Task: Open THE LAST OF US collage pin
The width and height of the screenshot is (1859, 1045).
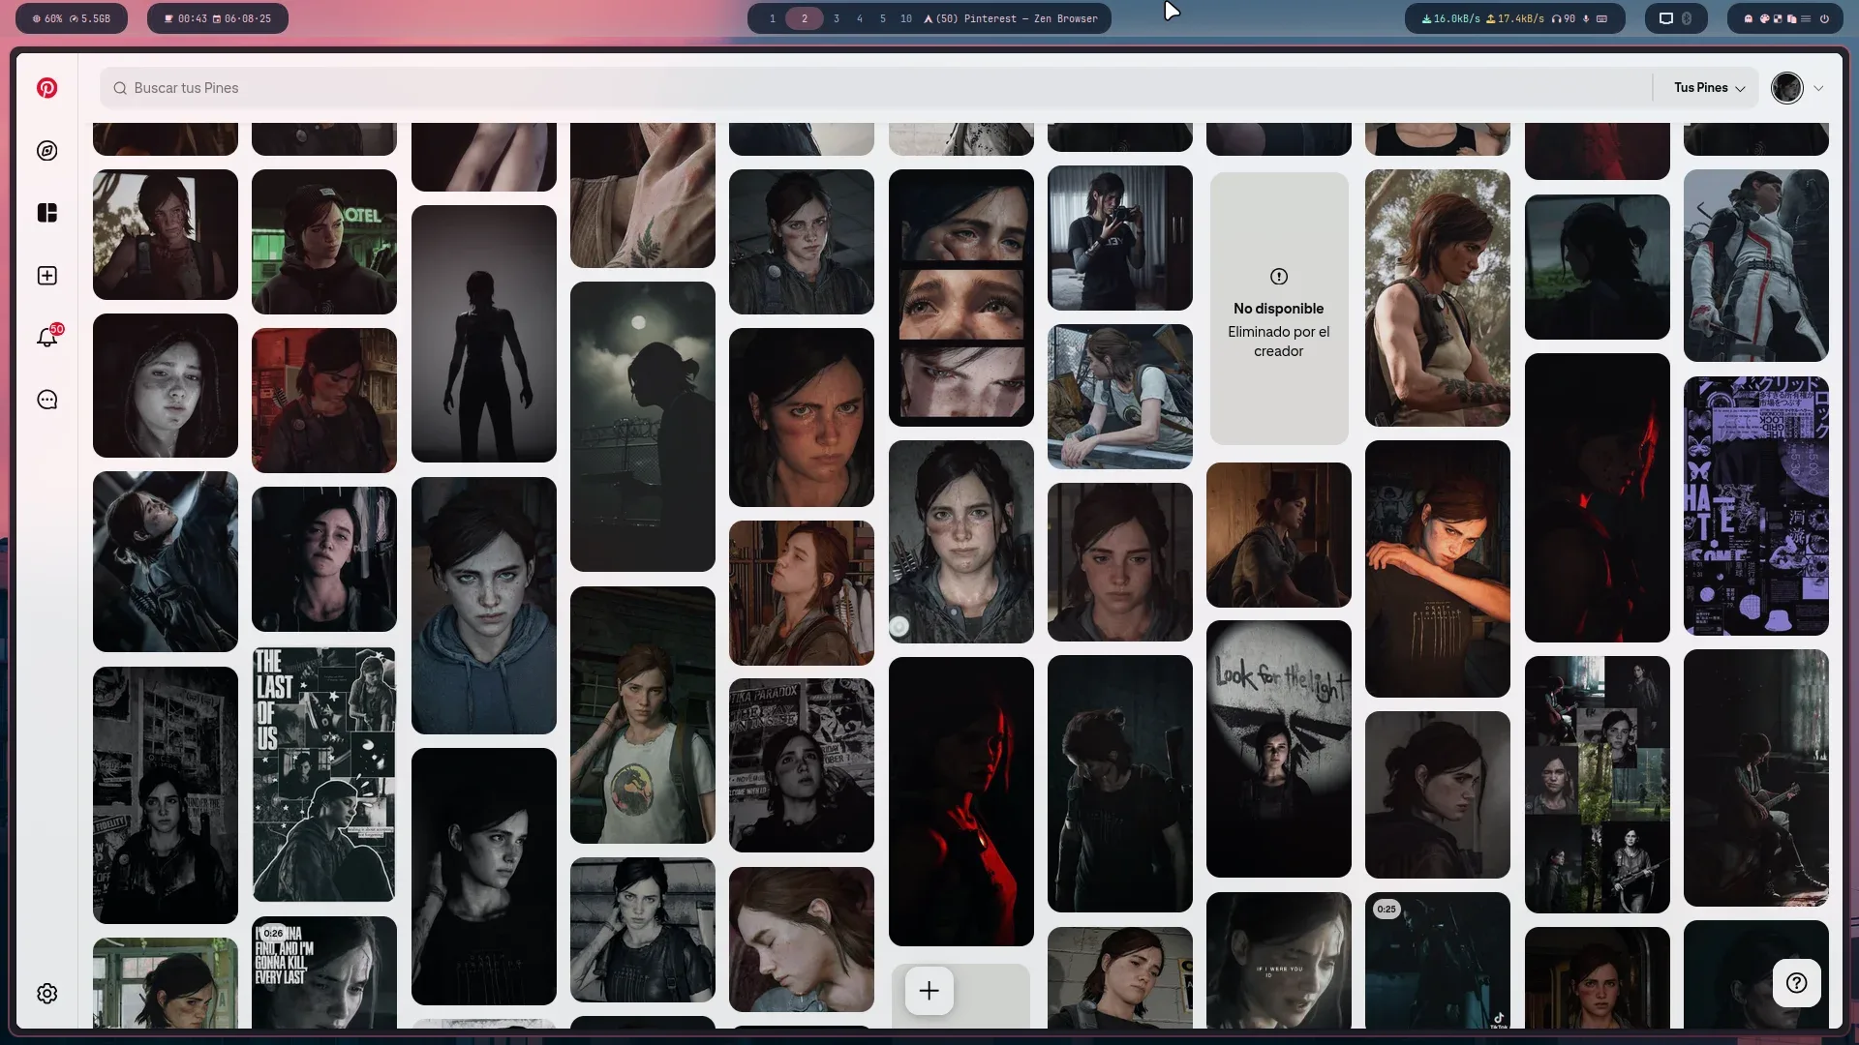Action: [x=324, y=774]
